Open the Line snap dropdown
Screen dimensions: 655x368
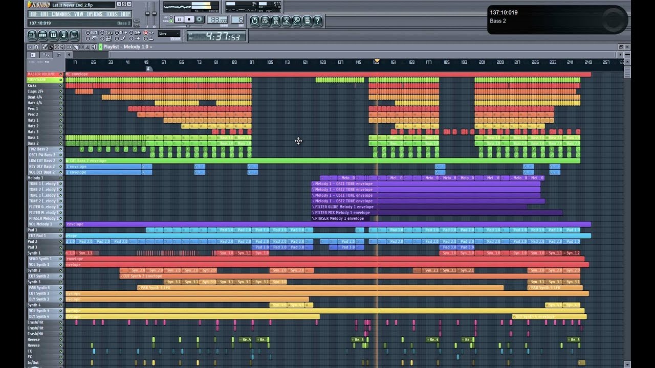click(x=169, y=33)
